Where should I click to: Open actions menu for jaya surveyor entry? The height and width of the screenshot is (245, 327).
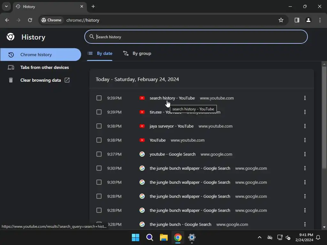click(x=305, y=126)
